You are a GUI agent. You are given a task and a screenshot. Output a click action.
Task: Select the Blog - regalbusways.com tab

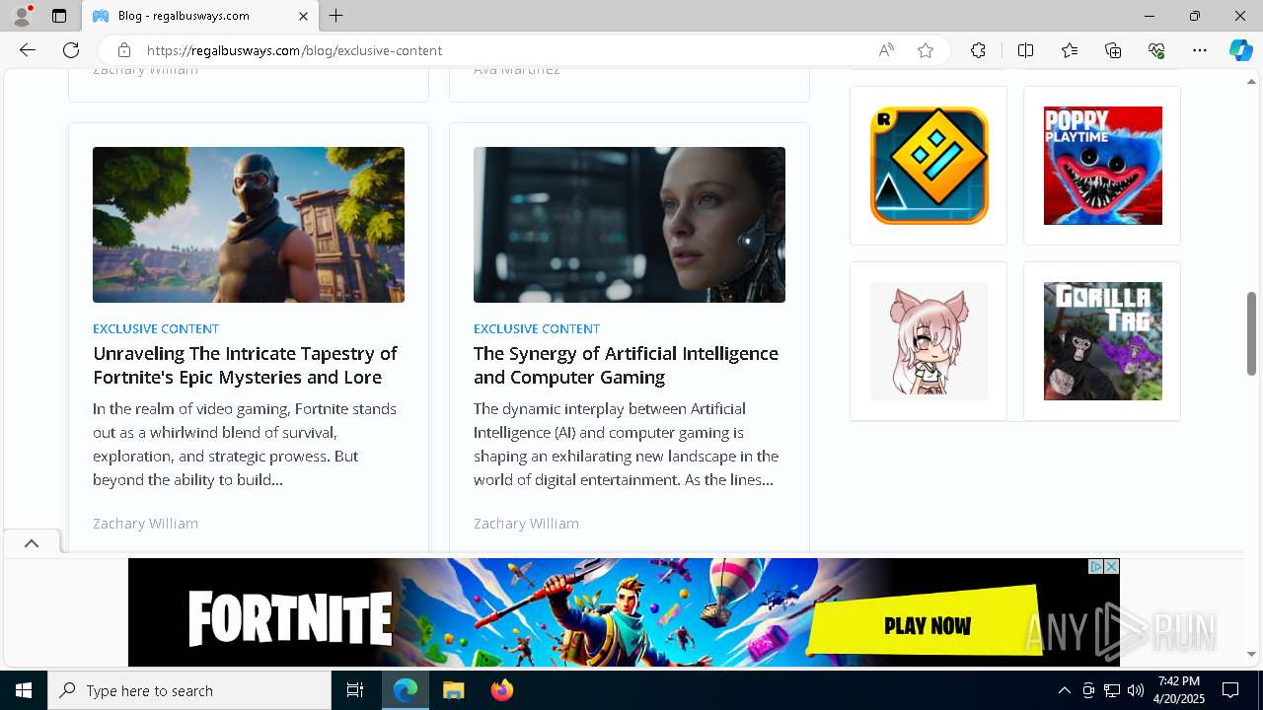(x=200, y=16)
